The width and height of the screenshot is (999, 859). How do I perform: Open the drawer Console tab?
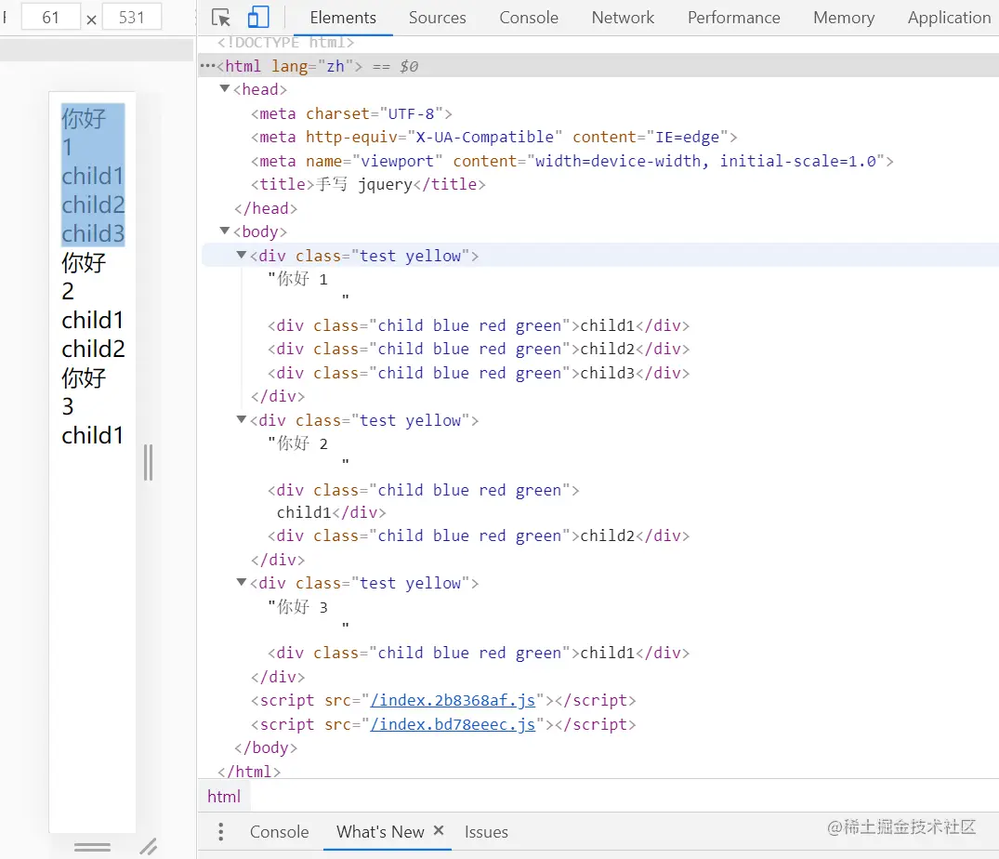(279, 832)
